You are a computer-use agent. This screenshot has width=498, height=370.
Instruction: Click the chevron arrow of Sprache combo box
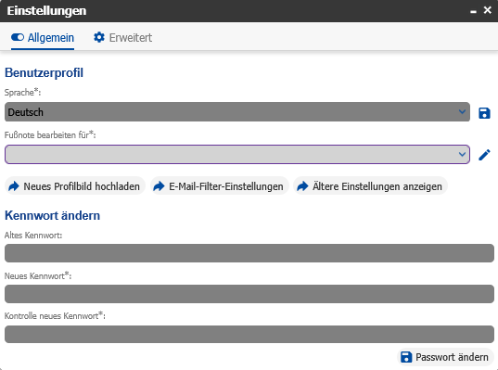[462, 112]
